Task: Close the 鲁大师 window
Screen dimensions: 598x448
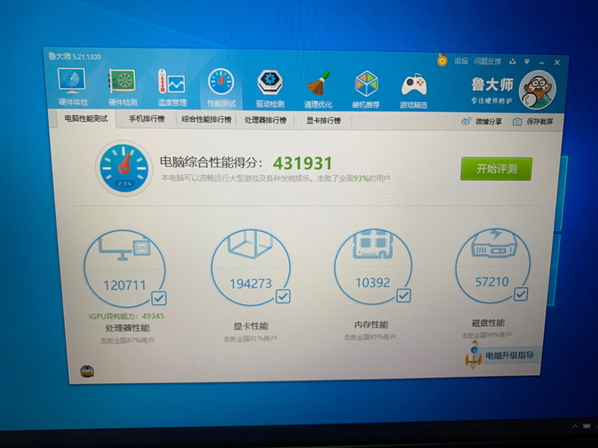Action: click(x=557, y=62)
